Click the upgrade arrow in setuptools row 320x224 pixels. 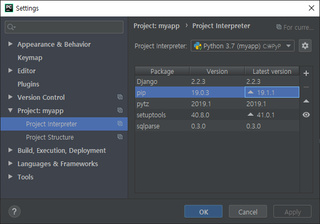pyautogui.click(x=251, y=115)
